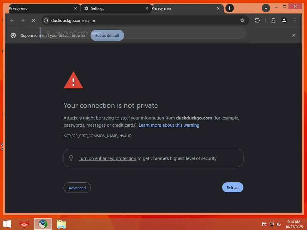Open the profile avatar icon

284,20
